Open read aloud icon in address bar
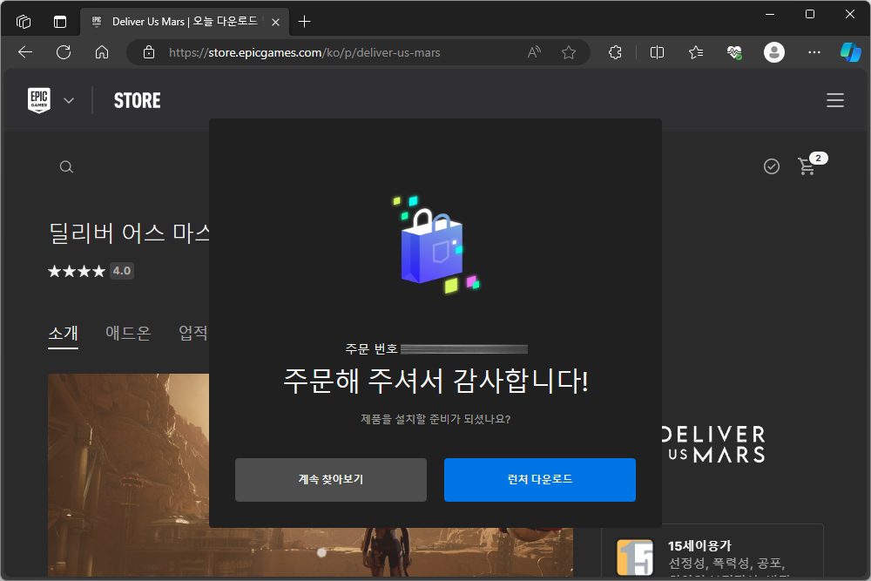The image size is (871, 581). click(x=534, y=52)
